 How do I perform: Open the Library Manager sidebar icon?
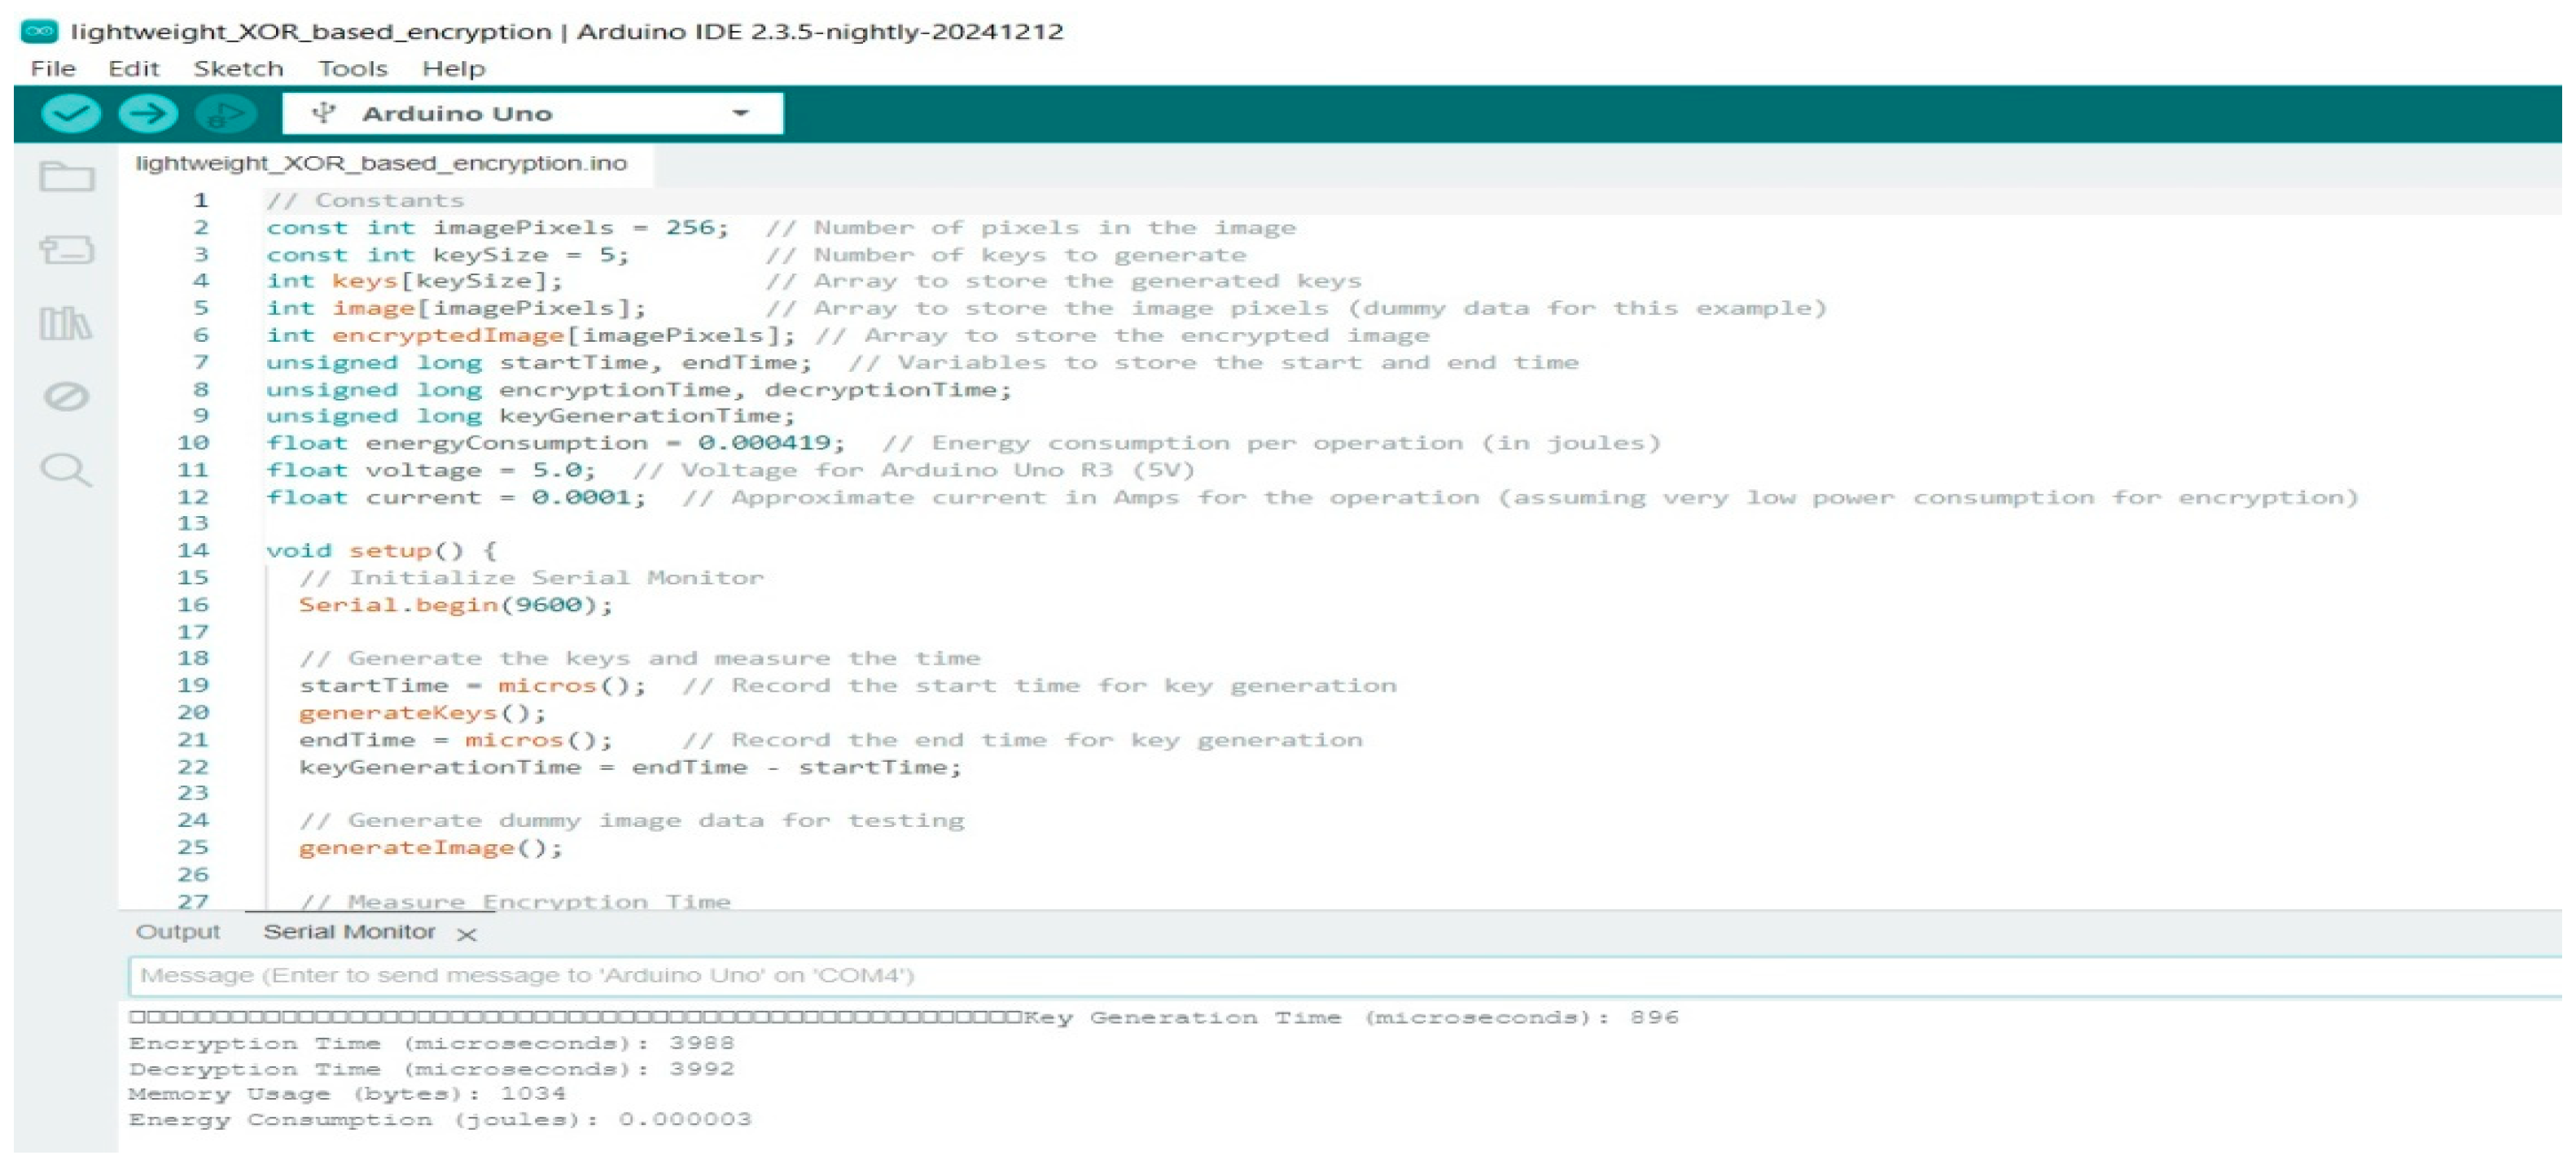(x=67, y=324)
